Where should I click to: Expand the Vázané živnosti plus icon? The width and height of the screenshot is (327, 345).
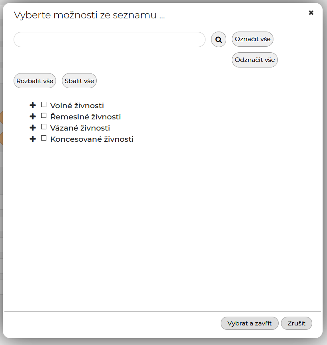[x=33, y=128]
